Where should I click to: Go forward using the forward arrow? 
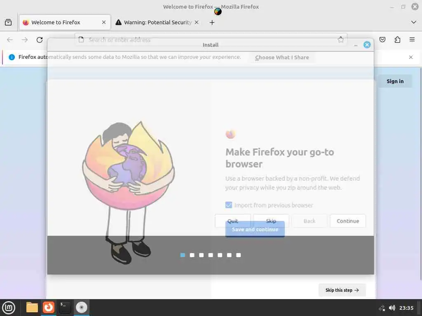[x=25, y=40]
